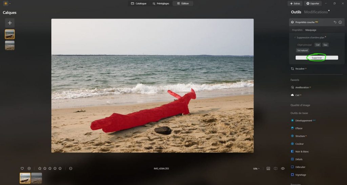Open the Noir & blanc tool
Screen dimensions: 347x185
pyautogui.click(x=302, y=152)
